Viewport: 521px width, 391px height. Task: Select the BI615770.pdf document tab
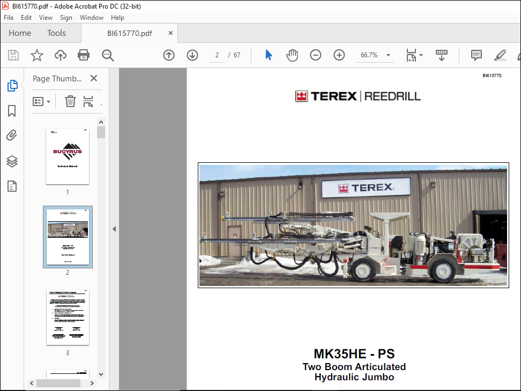(130, 33)
